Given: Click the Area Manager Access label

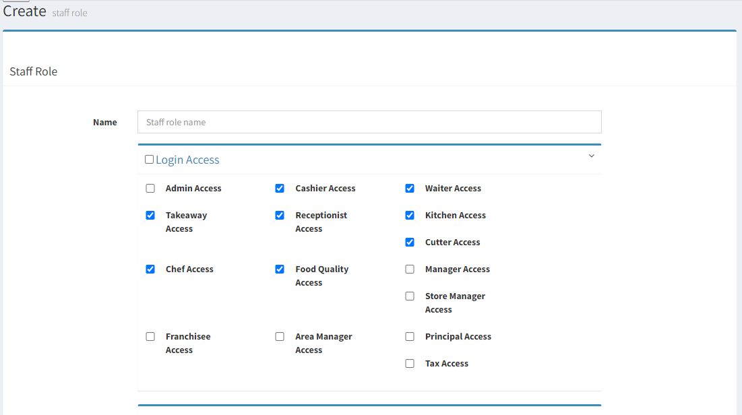Looking at the screenshot, I should coord(323,343).
